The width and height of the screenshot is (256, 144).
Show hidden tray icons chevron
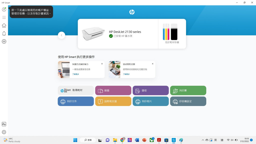point(203,140)
